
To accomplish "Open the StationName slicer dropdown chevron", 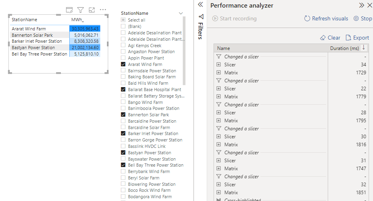I will click(181, 13).
